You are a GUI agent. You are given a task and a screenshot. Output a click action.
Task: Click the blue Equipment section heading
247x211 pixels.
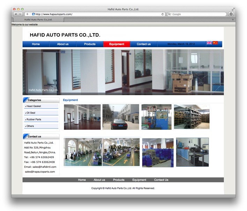[x=70, y=100]
